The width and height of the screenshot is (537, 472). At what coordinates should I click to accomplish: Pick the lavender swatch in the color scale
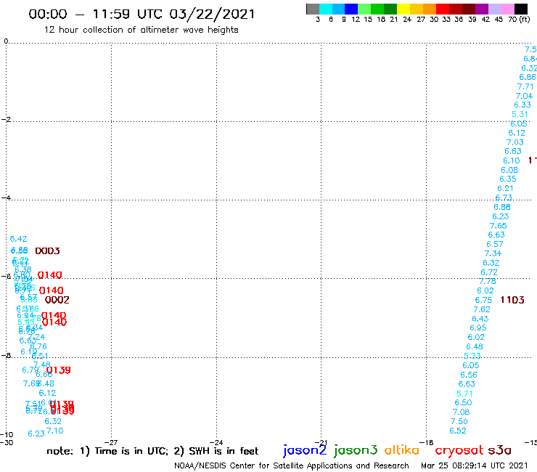click(494, 9)
